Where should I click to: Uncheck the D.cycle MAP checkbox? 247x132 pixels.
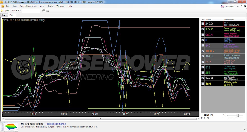coord(203,62)
